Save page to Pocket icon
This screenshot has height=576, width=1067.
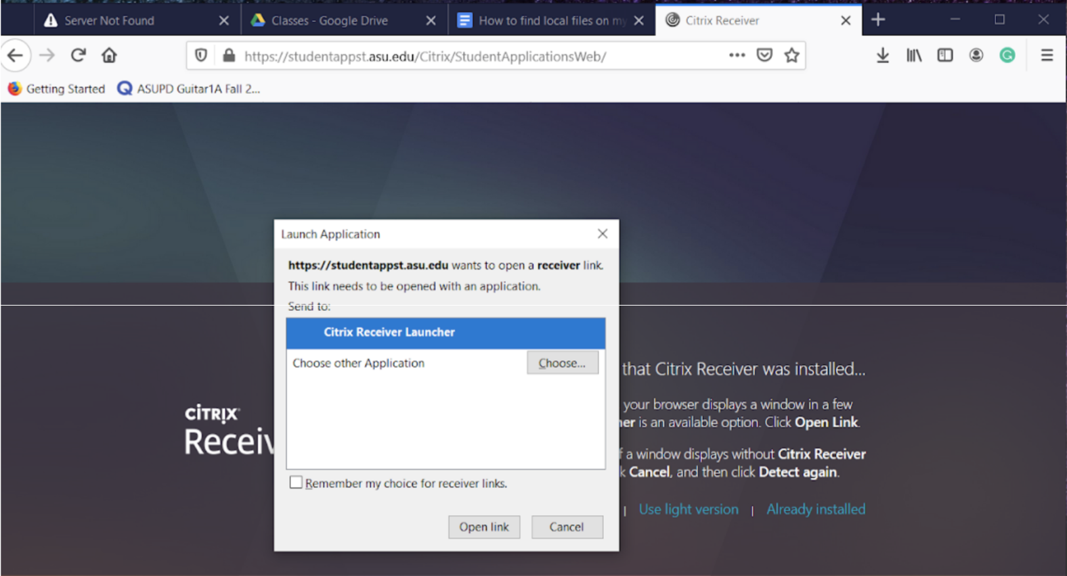[764, 55]
